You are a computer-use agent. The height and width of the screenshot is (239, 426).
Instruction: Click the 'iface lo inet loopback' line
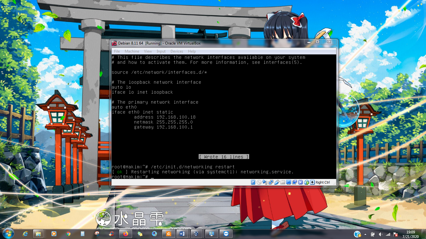142,92
